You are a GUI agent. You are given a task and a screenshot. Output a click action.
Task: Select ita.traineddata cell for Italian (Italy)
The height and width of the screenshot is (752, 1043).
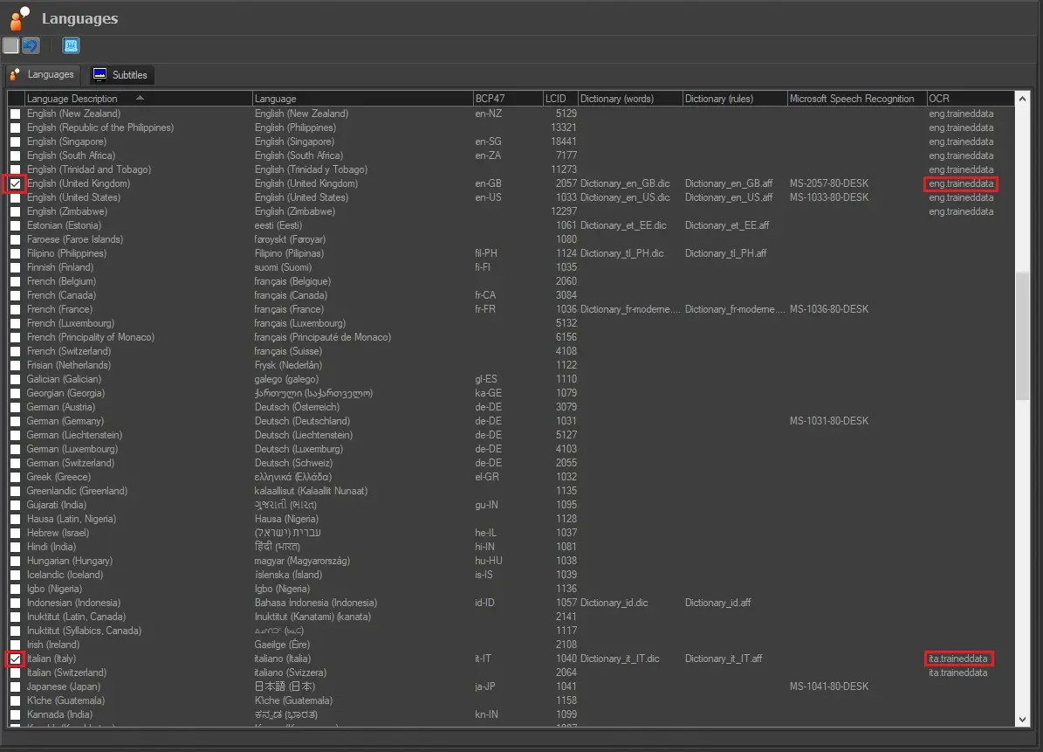click(958, 659)
